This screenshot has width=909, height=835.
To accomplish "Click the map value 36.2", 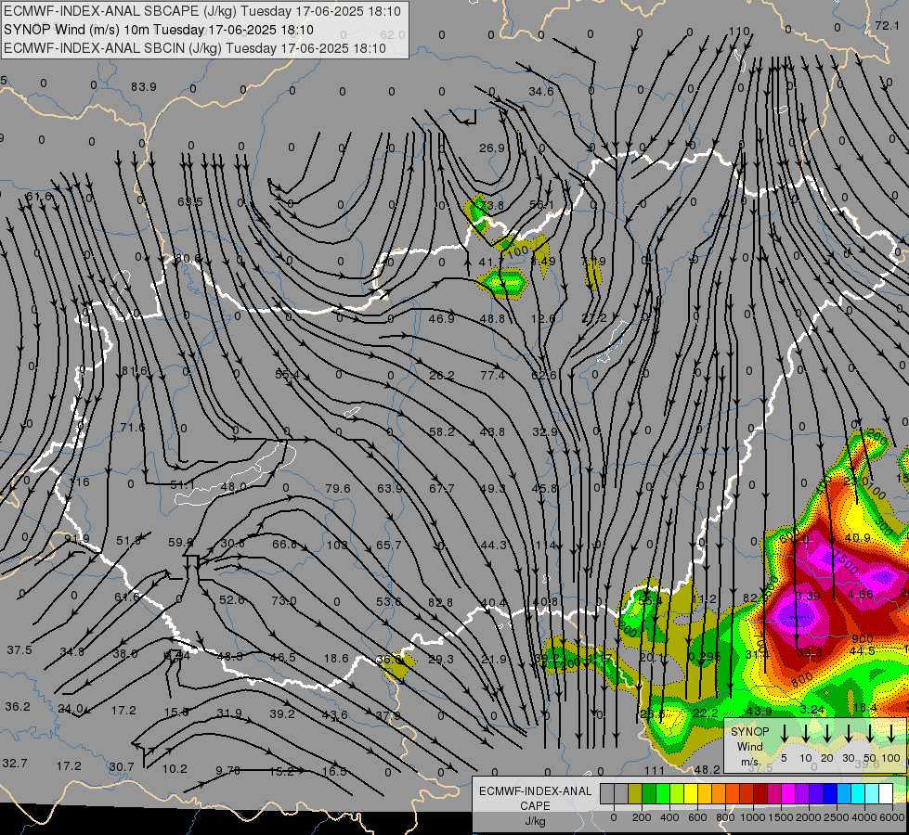I will click(18, 707).
